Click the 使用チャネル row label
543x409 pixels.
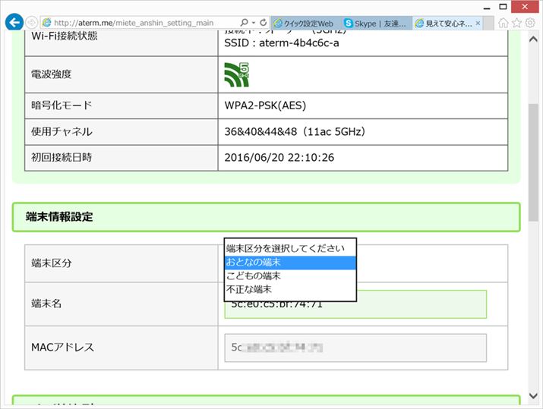point(62,131)
